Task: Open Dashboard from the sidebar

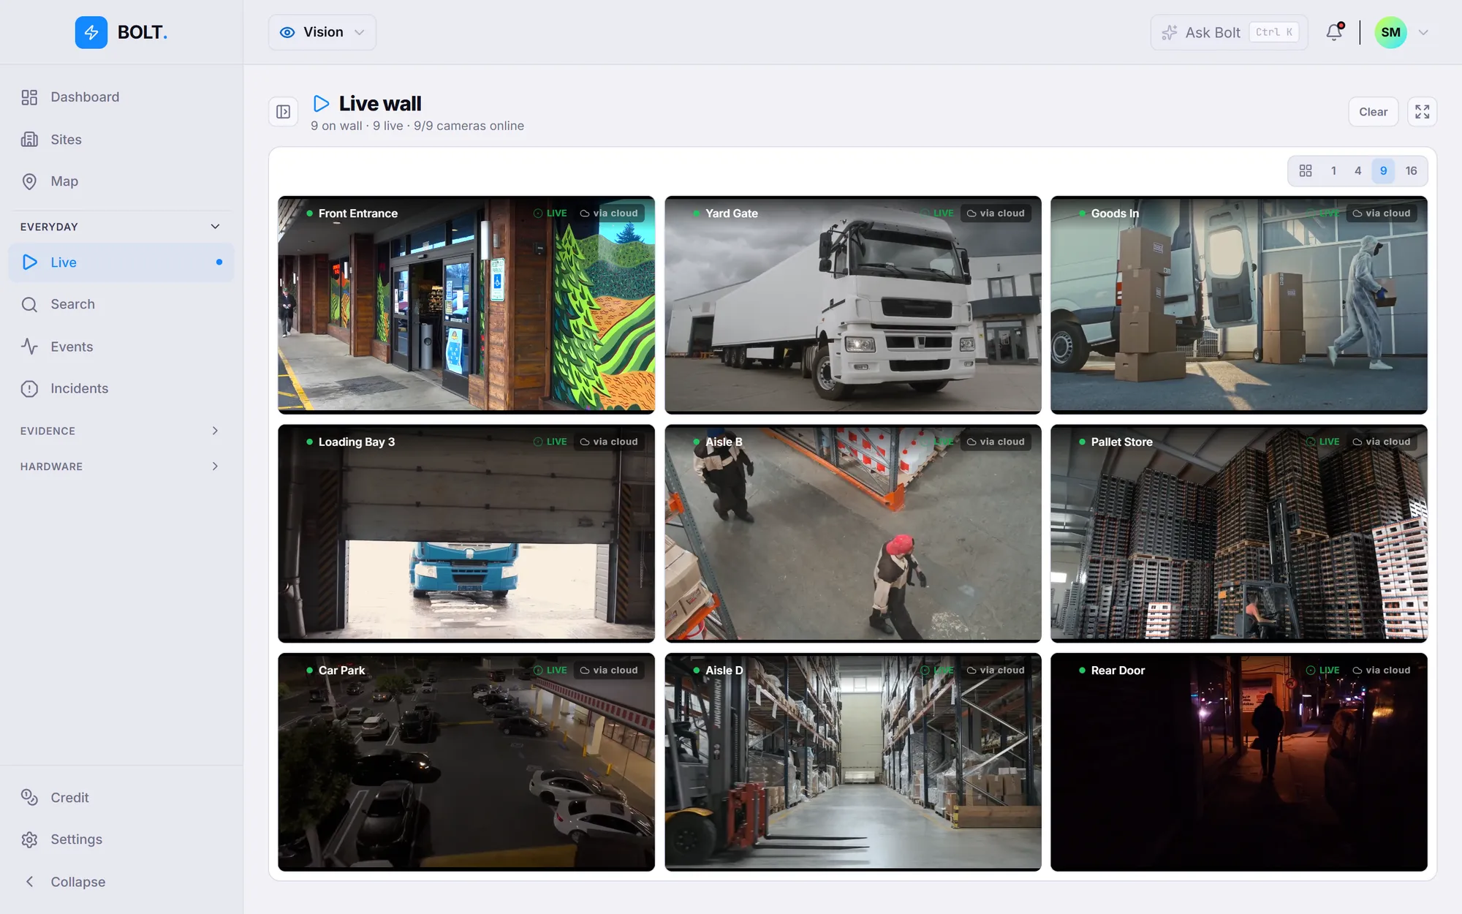Action: tap(121, 97)
